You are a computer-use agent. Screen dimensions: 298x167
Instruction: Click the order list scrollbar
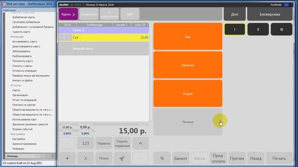point(151,74)
